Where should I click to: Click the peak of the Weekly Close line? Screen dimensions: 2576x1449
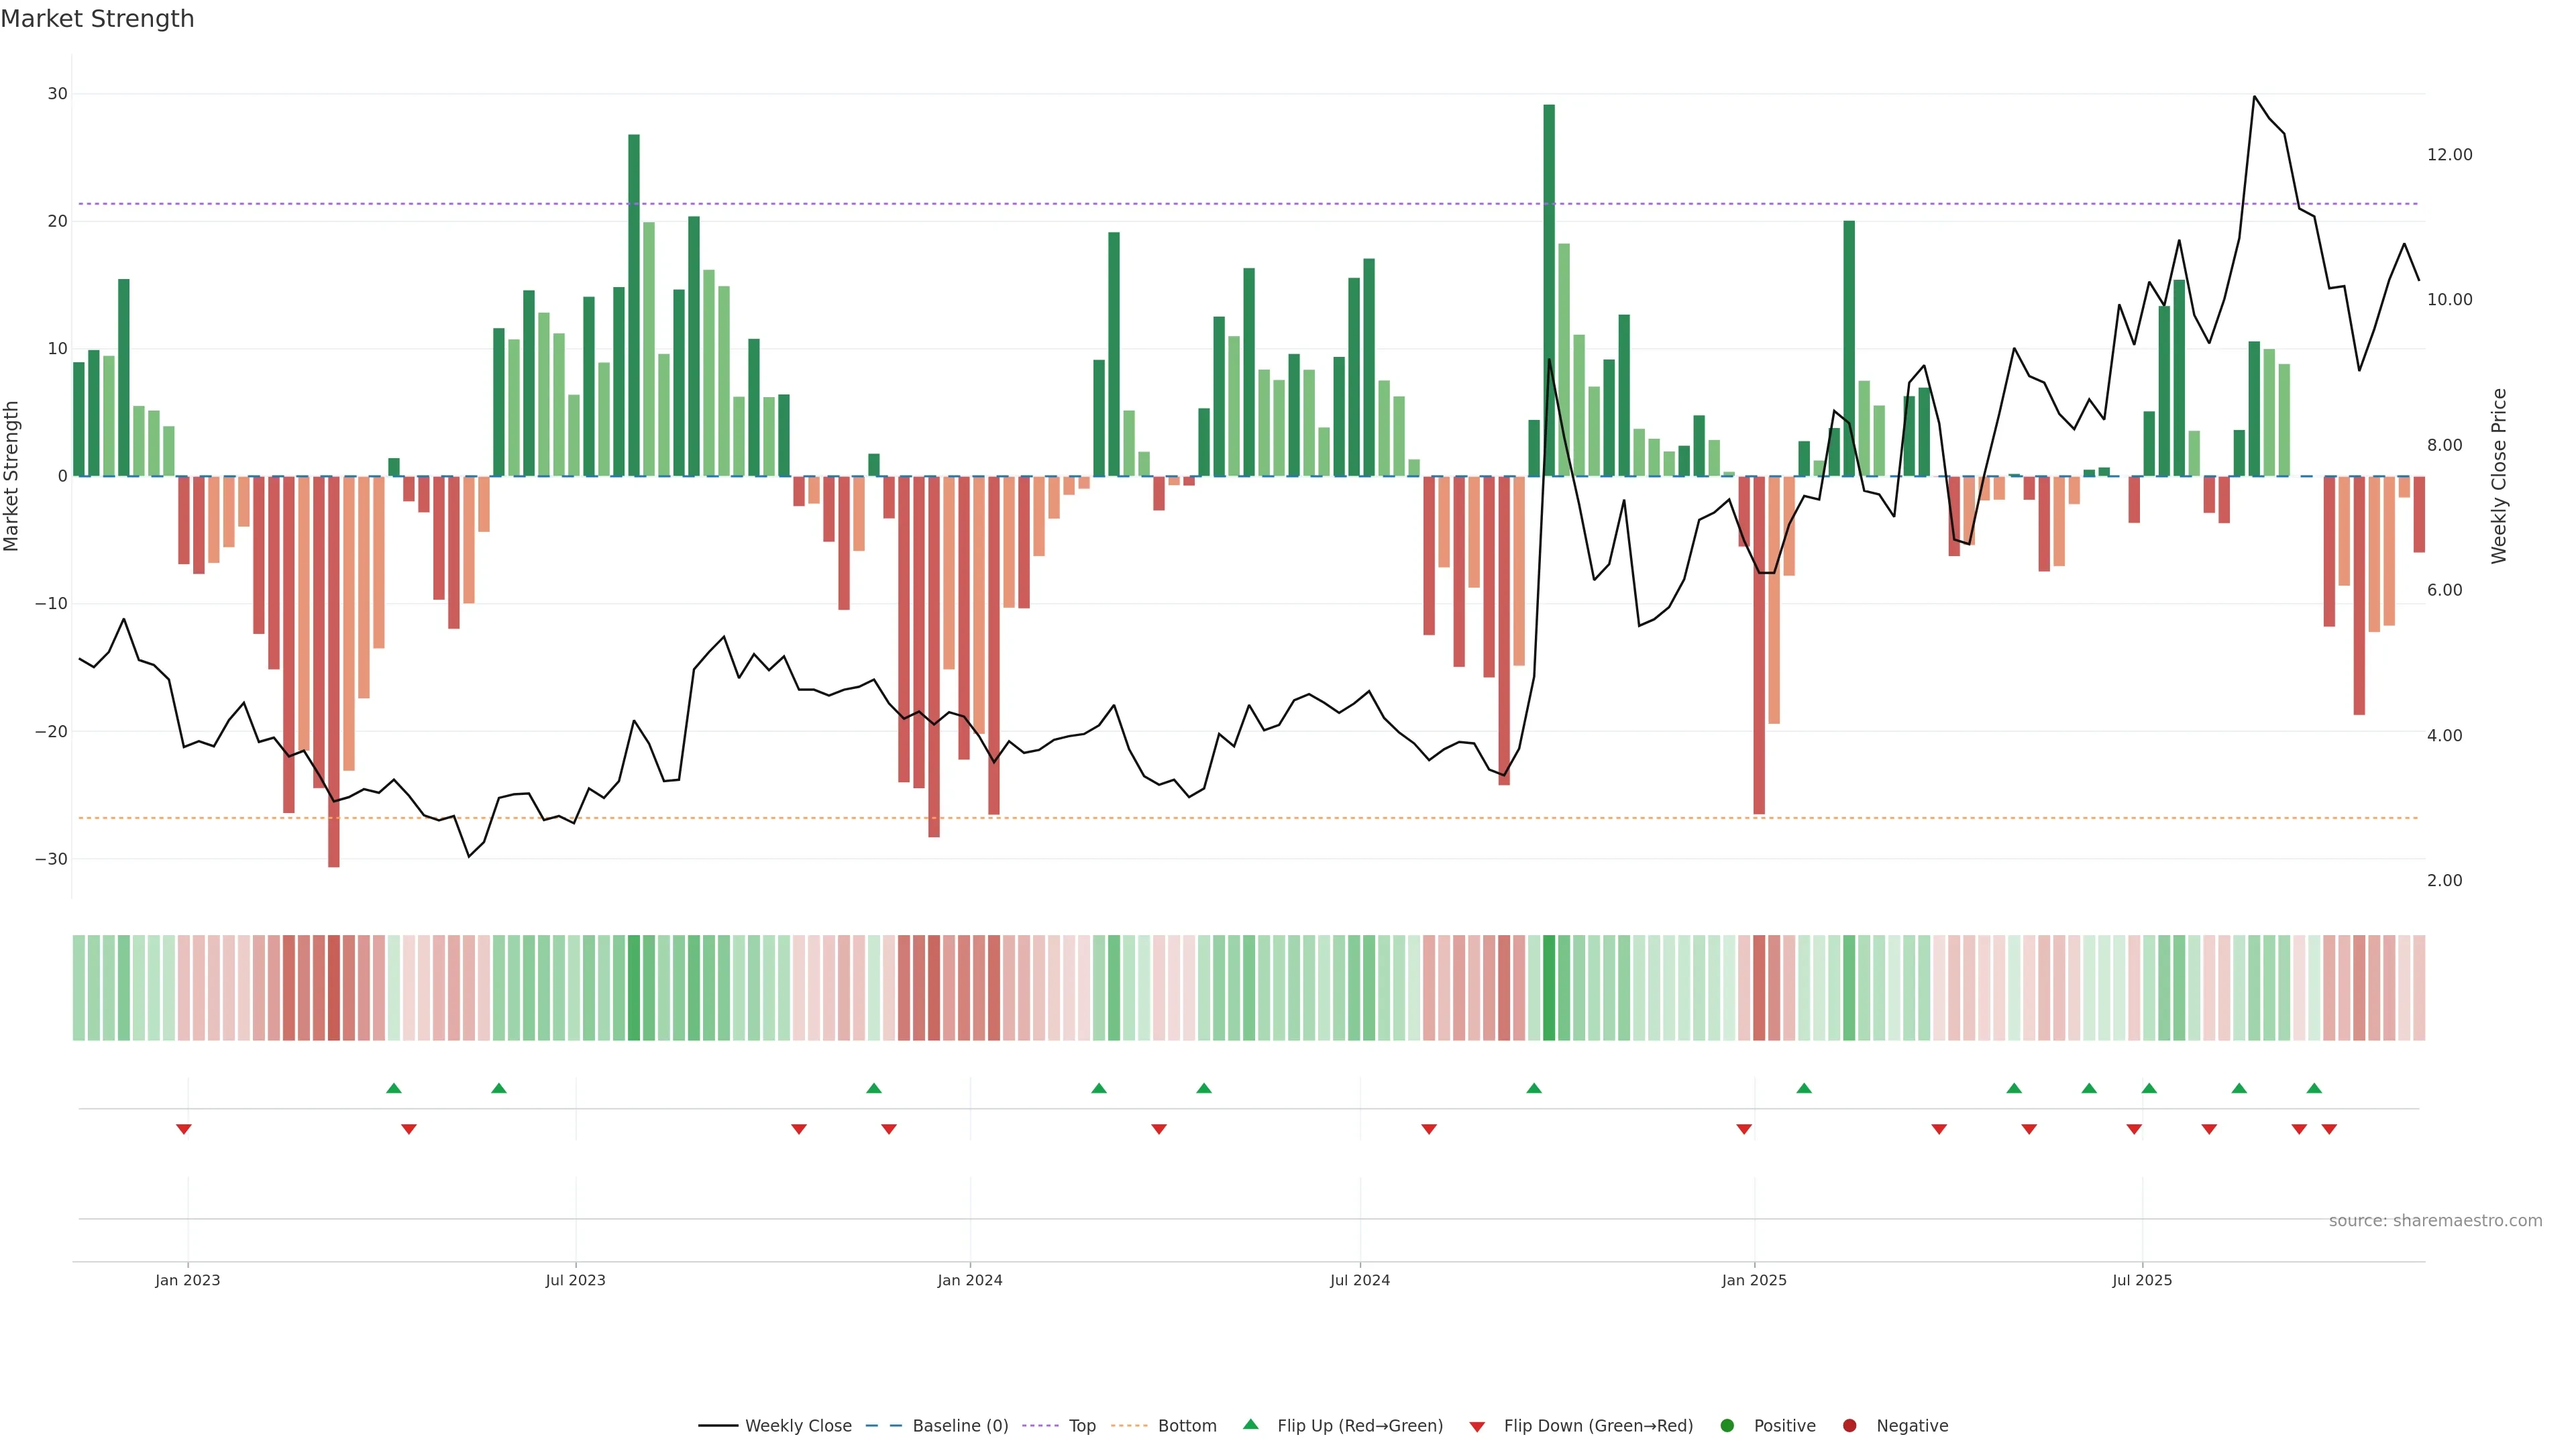click(x=2254, y=97)
